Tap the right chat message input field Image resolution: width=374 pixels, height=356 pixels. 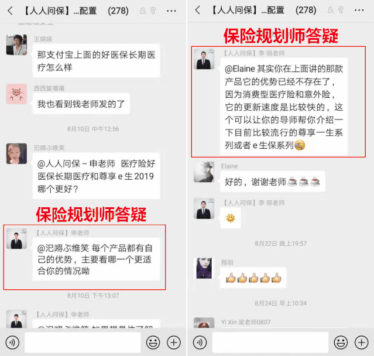click(x=270, y=343)
